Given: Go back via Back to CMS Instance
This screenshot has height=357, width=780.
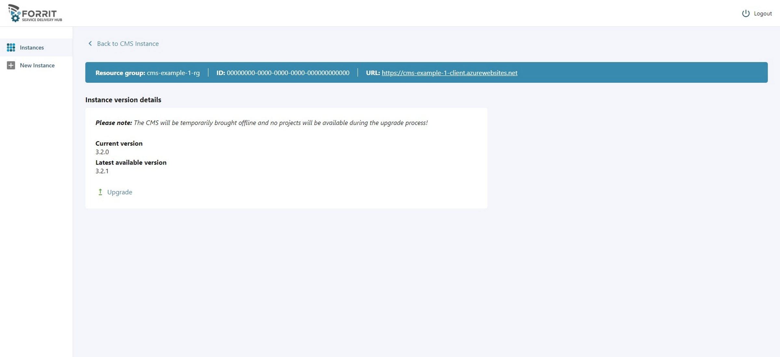Looking at the screenshot, I should (x=128, y=43).
